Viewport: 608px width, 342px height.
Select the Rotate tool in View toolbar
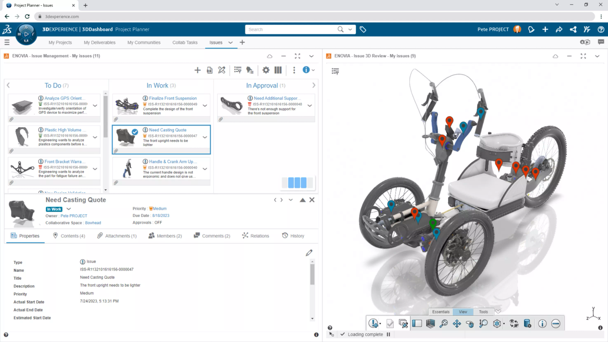click(470, 323)
